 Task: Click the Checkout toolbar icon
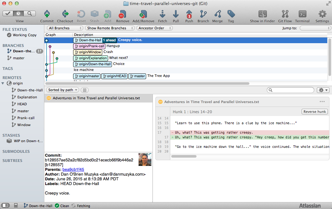[65, 14]
